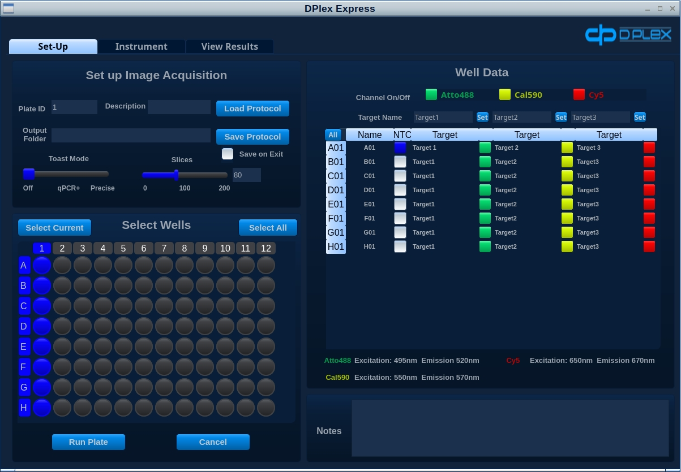Switch to the Instrument tab

click(x=142, y=46)
